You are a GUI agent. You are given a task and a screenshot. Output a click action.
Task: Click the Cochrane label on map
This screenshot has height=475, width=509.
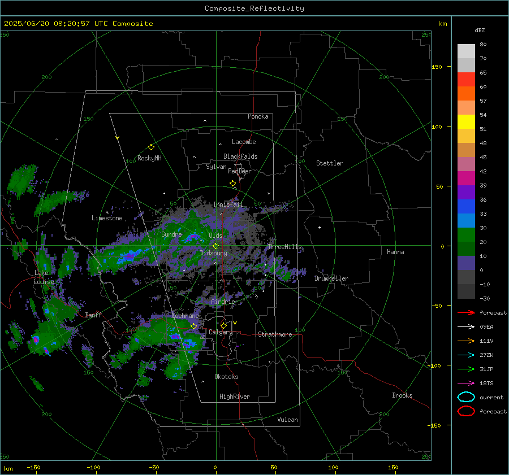185,316
